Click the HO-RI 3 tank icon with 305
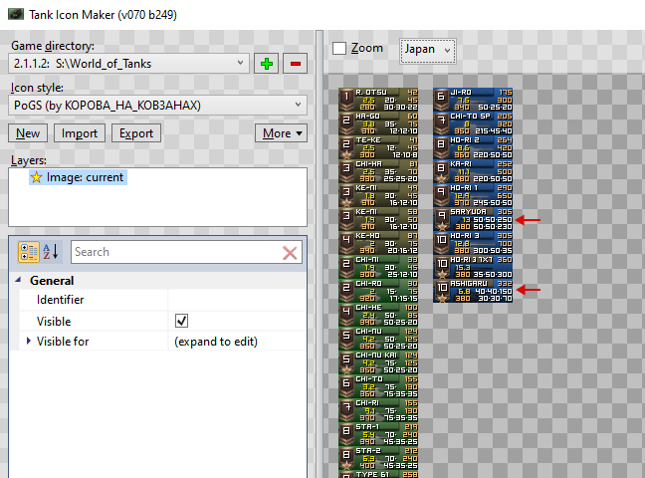Image resolution: width=645 pixels, height=478 pixels. 473,243
